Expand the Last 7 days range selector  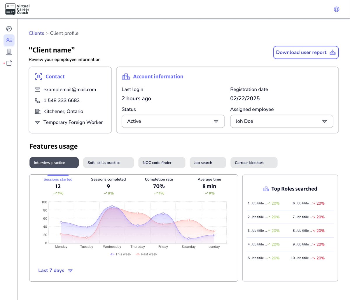click(x=55, y=271)
